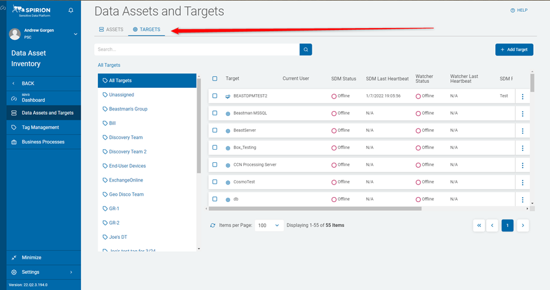
Task: Click the search magnifier button
Action: [306, 49]
